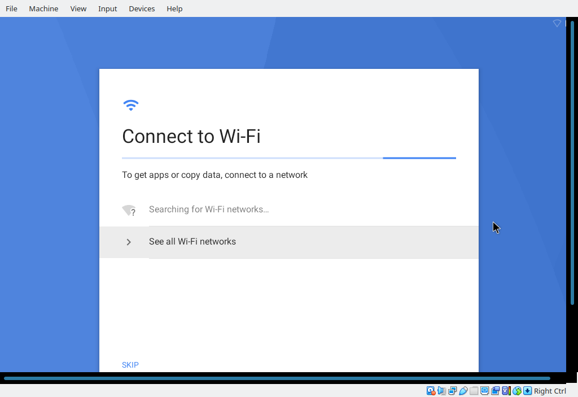Open the File menu
578x397 pixels.
11,8
